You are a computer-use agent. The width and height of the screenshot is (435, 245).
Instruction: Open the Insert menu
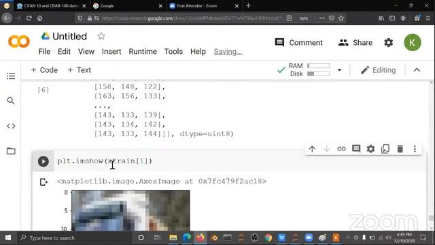pos(111,52)
